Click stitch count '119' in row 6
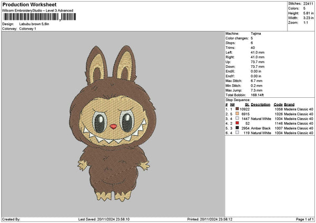The width and height of the screenshot is (316, 223). coord(246,133)
